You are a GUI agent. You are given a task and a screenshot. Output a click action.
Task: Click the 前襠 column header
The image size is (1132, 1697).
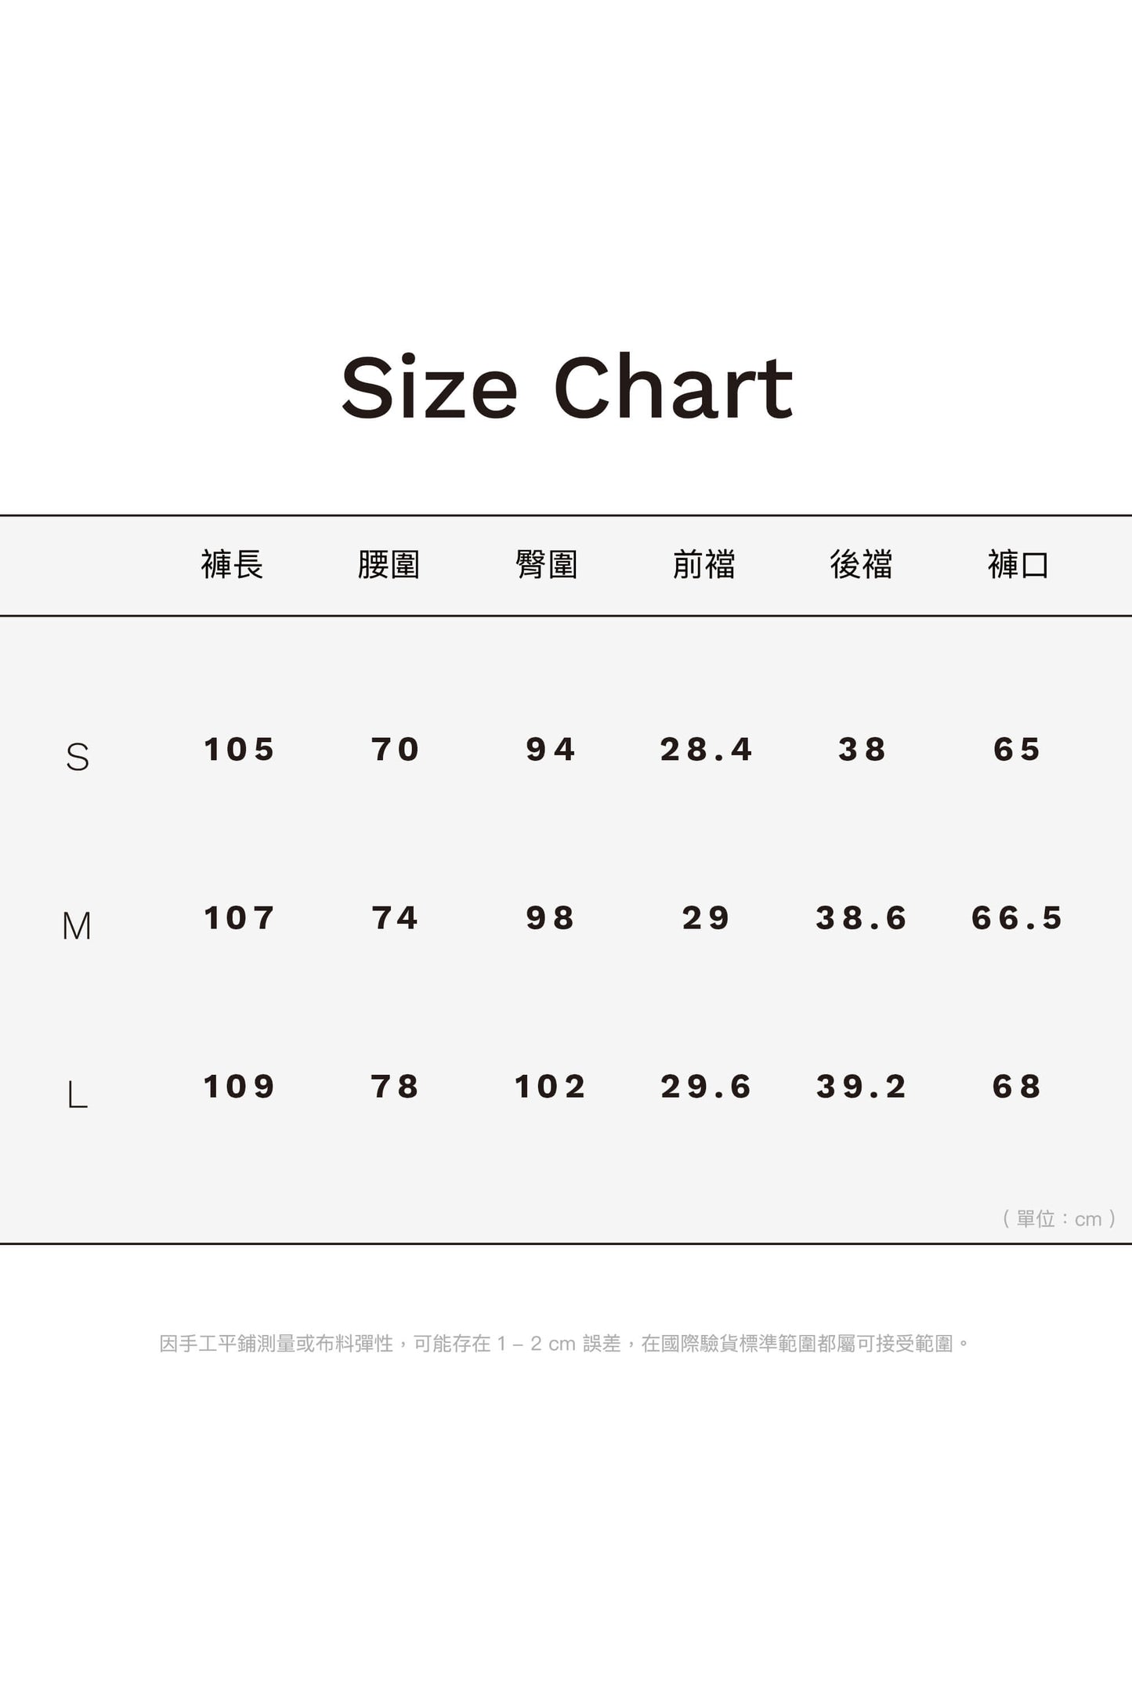click(x=703, y=564)
